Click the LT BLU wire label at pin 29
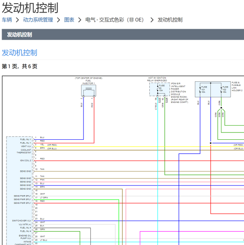The width and height of the screenshot is (244, 245). pos(44,240)
